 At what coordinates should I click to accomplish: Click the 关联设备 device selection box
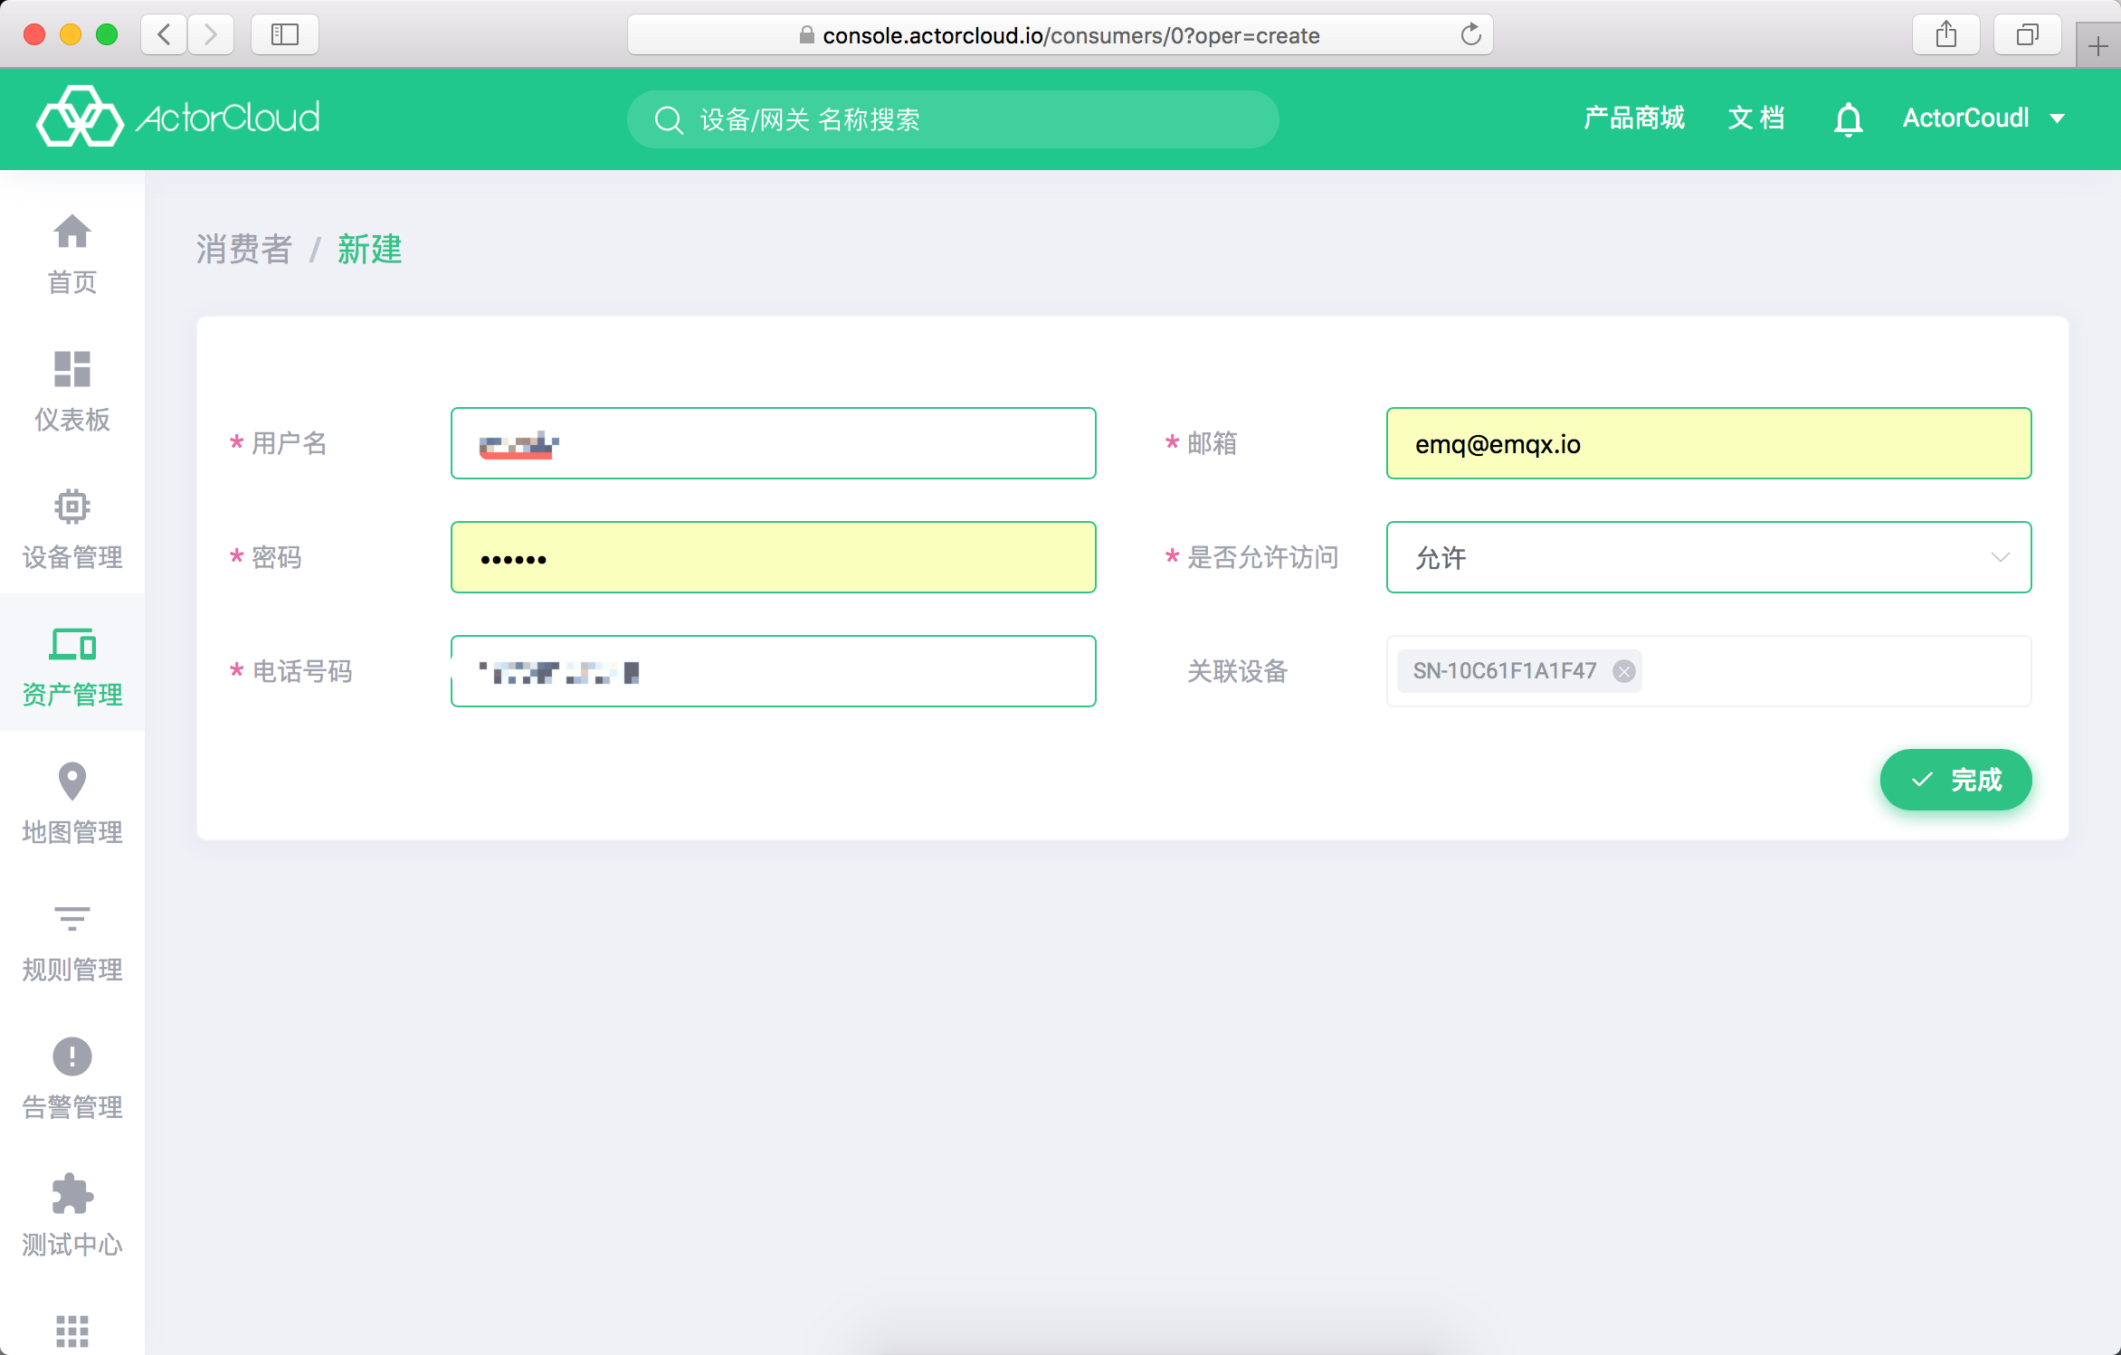tap(1708, 671)
